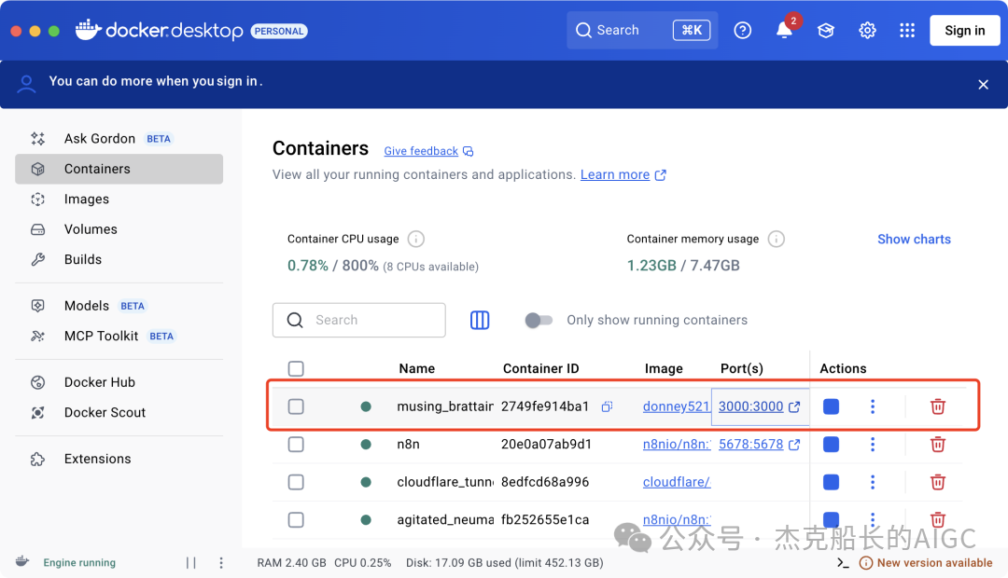The height and width of the screenshot is (578, 1008).
Task: Open engine options menu in status bar
Action: [221, 562]
